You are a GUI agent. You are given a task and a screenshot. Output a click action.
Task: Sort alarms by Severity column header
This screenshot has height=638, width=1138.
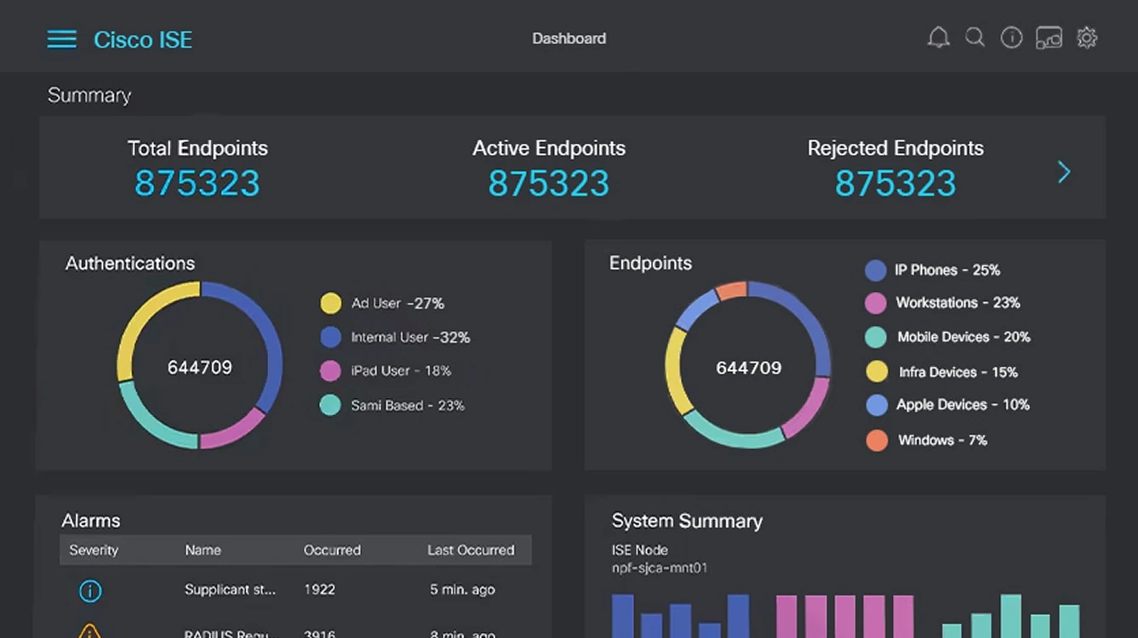tap(94, 550)
